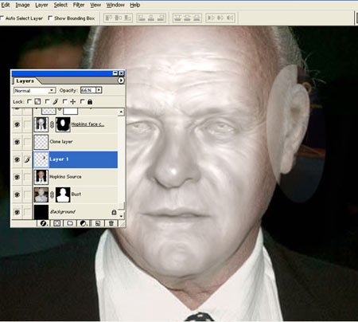358x322 pixels.
Task: Open the Window menu
Action: (115, 5)
